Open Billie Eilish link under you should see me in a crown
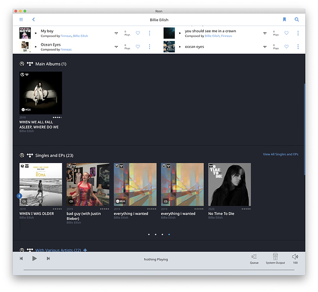The height and width of the screenshot is (292, 318). [x=212, y=36]
